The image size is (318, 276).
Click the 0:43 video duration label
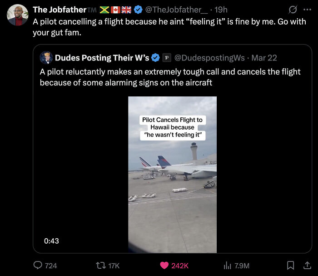pyautogui.click(x=51, y=241)
